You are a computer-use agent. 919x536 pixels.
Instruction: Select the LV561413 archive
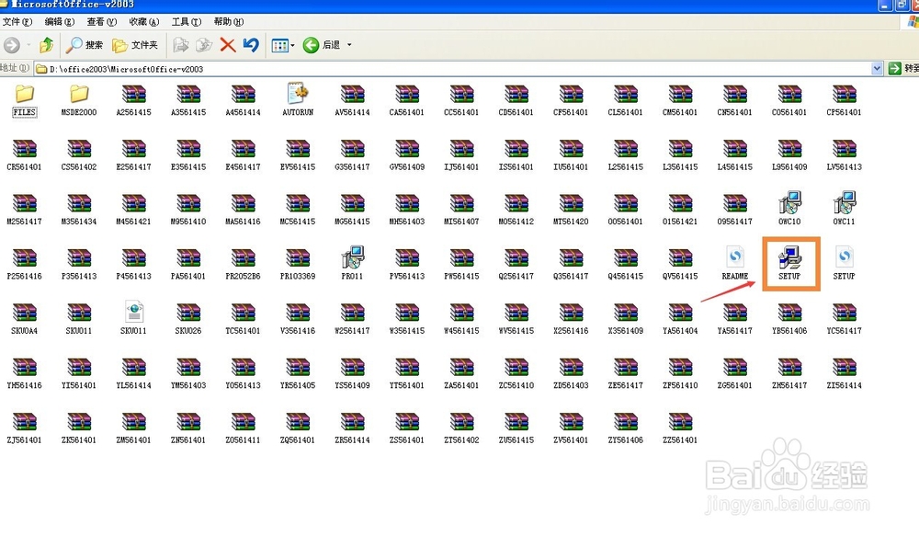coord(844,155)
